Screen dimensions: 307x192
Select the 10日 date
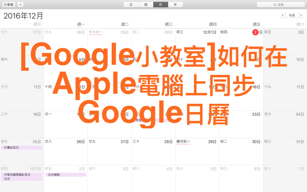[300, 60]
